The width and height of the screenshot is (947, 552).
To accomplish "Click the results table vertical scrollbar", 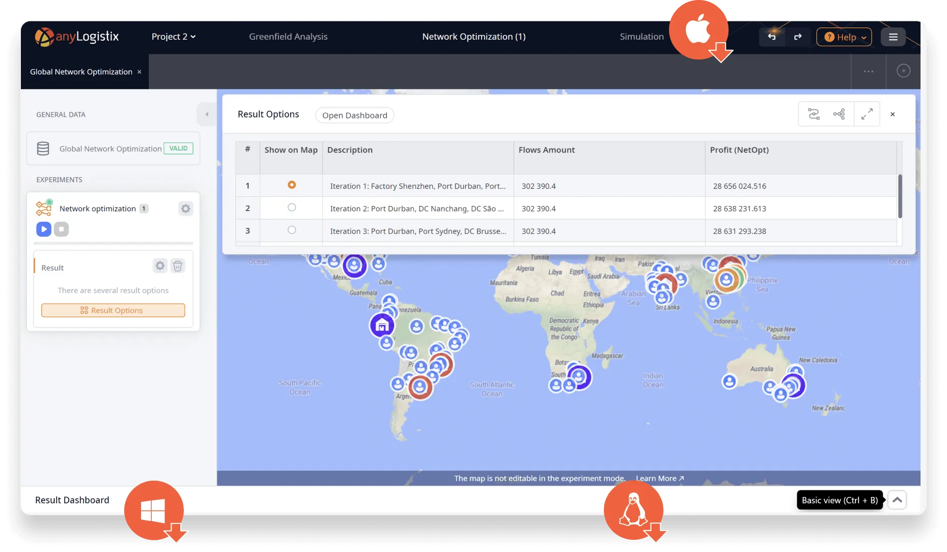I will pyautogui.click(x=900, y=196).
